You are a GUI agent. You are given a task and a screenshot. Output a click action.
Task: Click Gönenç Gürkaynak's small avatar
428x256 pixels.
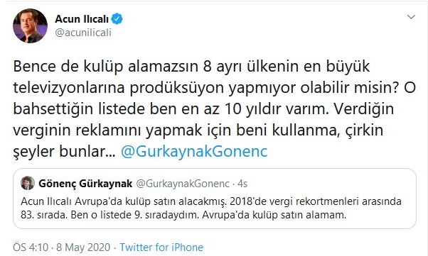28,183
